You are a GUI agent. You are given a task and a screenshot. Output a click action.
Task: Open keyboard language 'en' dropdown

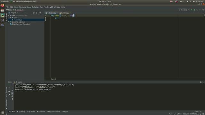[182, 1]
